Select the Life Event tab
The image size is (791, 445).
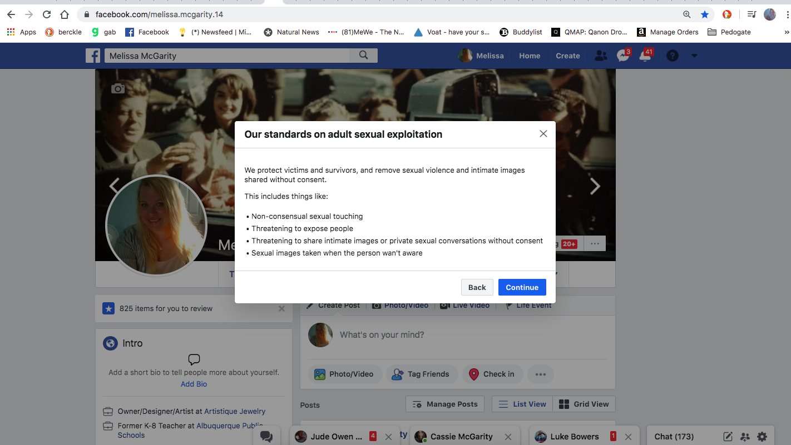click(x=528, y=305)
